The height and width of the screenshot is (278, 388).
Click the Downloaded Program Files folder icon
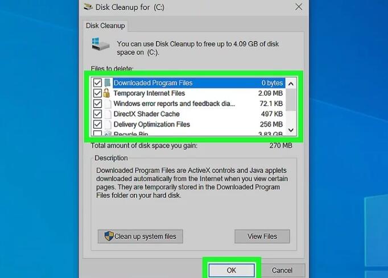[x=107, y=83]
